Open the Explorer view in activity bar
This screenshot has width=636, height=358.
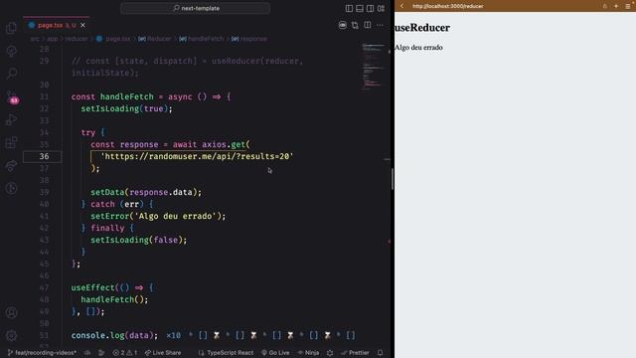pos(11,28)
